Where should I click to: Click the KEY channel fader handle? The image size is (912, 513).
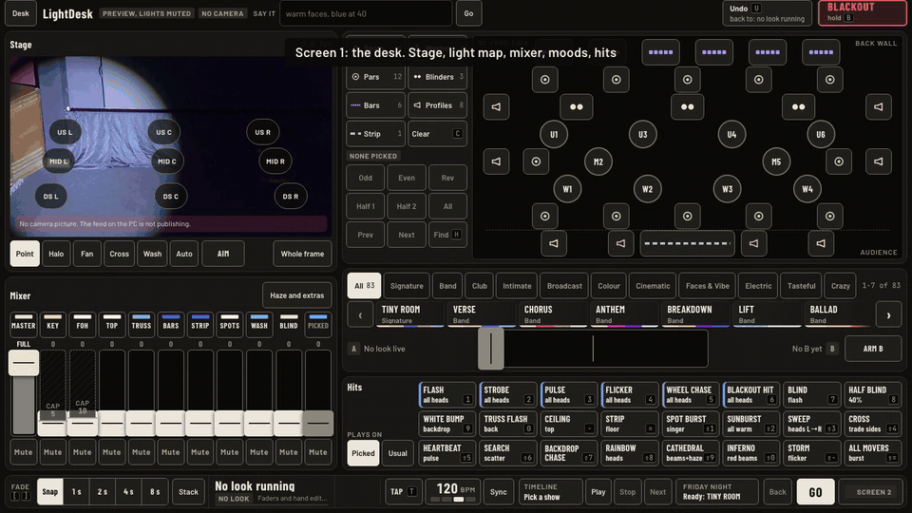[53, 424]
